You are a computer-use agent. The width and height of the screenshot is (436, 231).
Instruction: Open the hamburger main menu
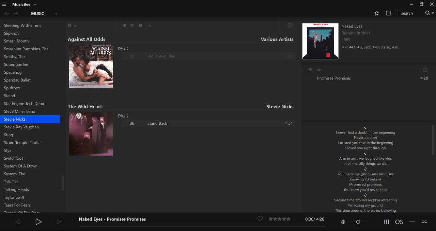click(x=4, y=4)
